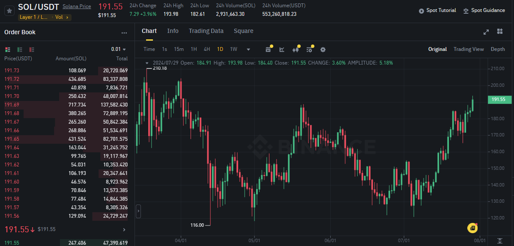Open the chart display options icon
The image size is (514, 246).
pyautogui.click(x=309, y=49)
